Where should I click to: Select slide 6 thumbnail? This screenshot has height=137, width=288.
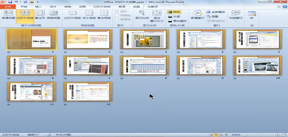pos(32,66)
